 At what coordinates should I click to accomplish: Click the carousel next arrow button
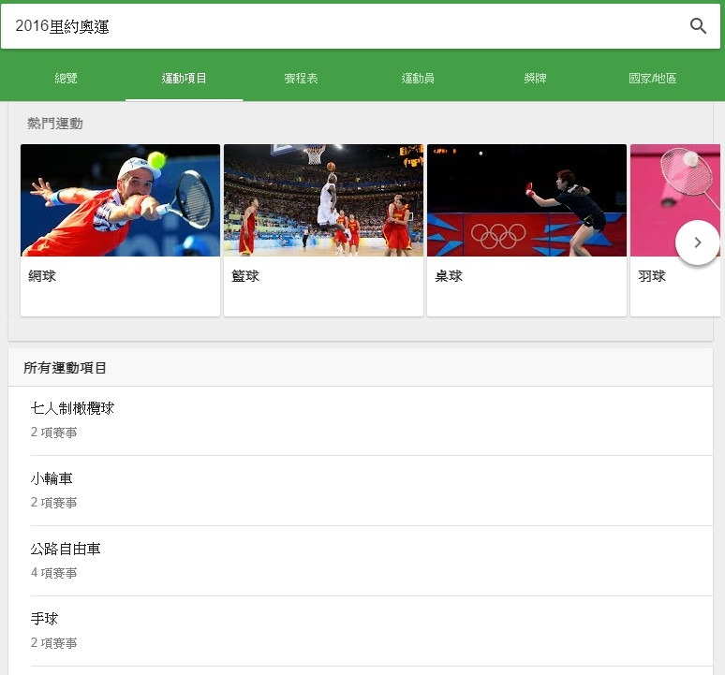coord(697,242)
